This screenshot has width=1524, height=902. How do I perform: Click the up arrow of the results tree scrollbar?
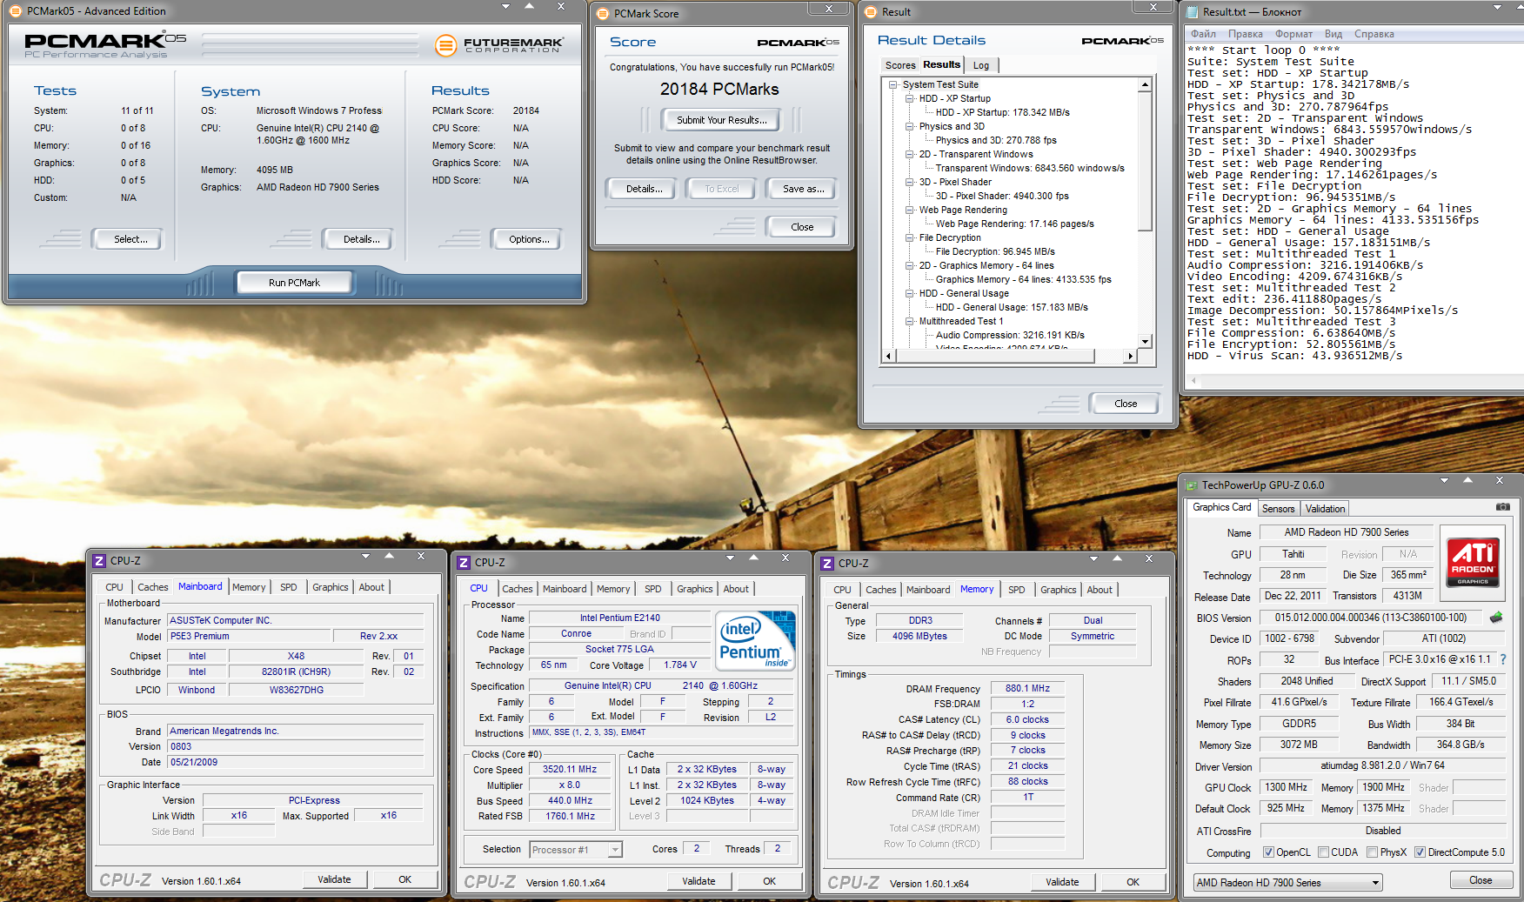pos(1145,85)
